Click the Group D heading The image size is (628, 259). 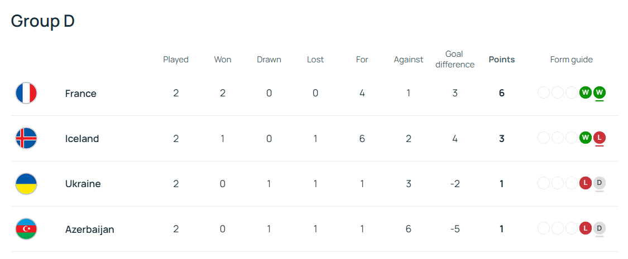pos(43,21)
